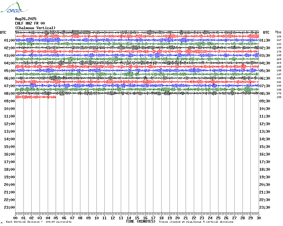Click the short red trace below the 08:00 row
This screenshot has width=283, height=226.
(36, 97)
